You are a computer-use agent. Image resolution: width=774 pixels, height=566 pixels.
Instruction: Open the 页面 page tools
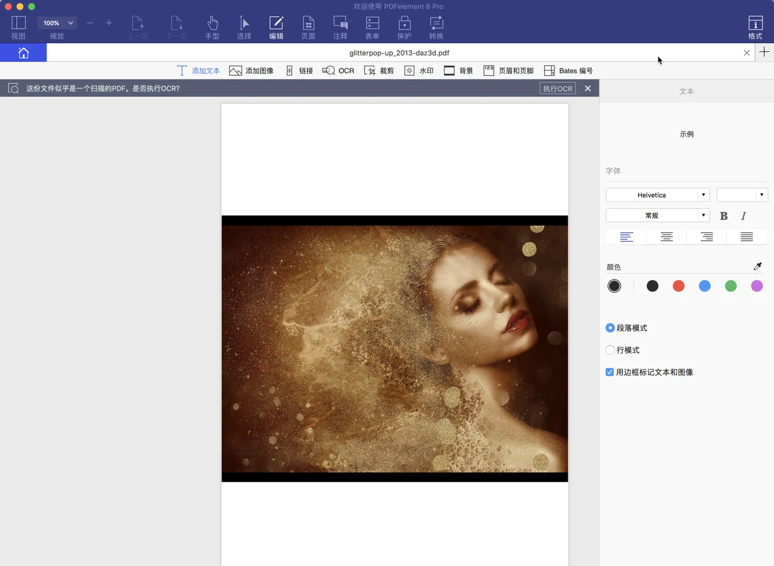(x=308, y=27)
